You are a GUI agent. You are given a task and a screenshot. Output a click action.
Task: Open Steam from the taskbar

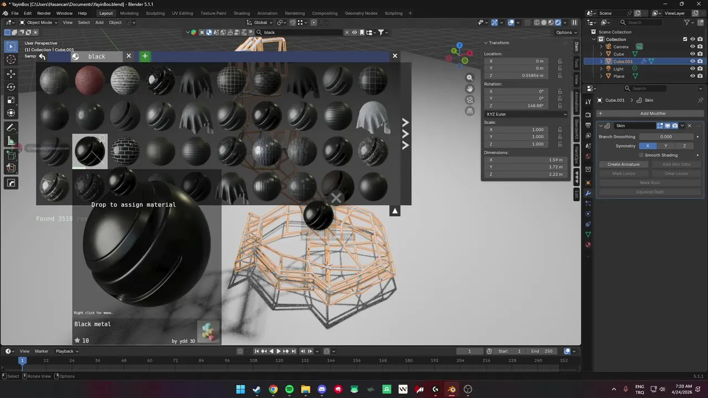click(257, 389)
